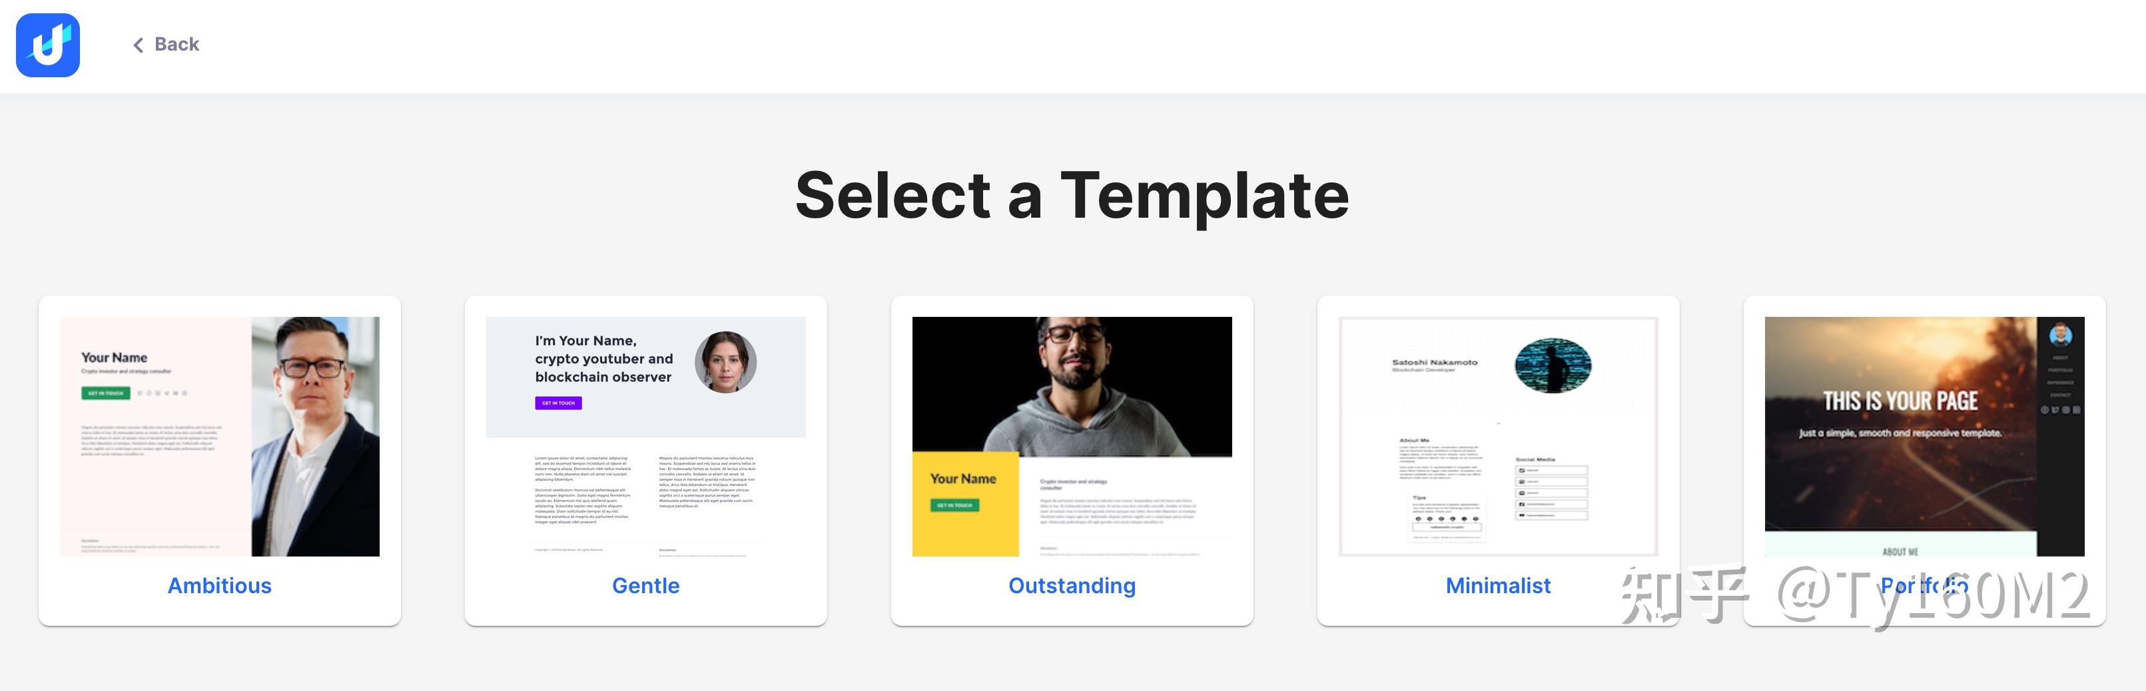Click the Outstanding template name link
Image resolution: width=2146 pixels, height=691 pixels.
pos(1071,586)
